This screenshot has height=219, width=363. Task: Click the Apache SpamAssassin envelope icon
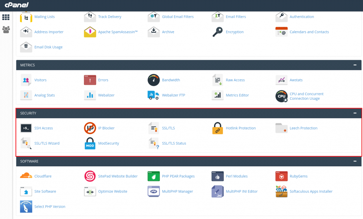point(90,32)
